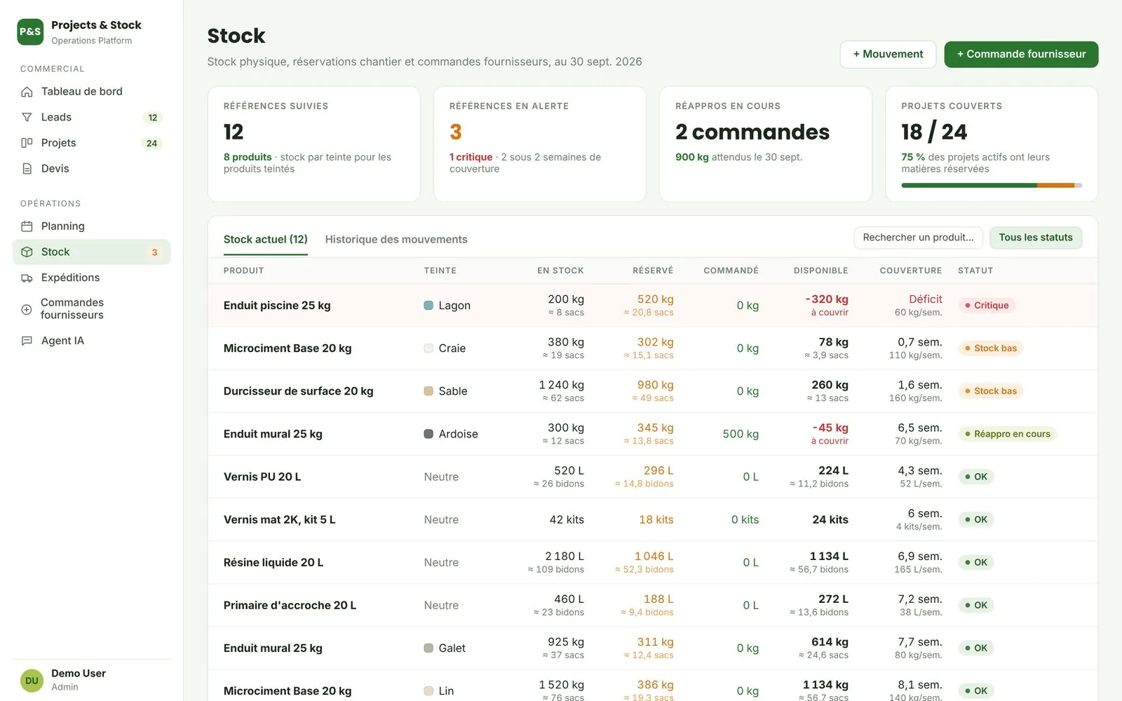Image resolution: width=1122 pixels, height=701 pixels.
Task: Open Demo User account menu
Action: point(91,680)
